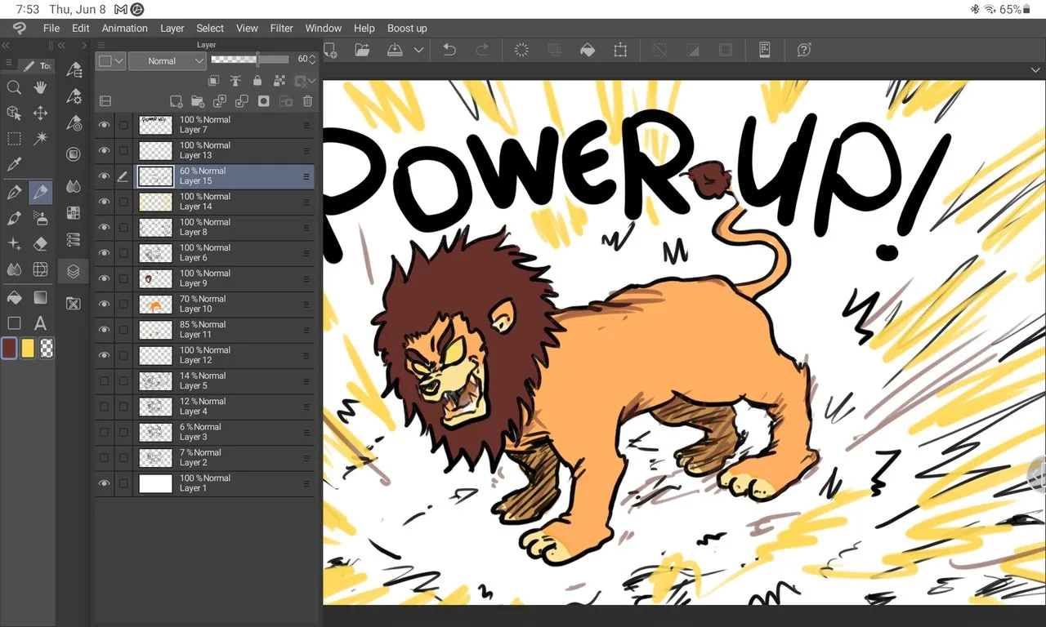Screen dimensions: 1046x627
Task: Choose the Text tool
Action: click(40, 323)
